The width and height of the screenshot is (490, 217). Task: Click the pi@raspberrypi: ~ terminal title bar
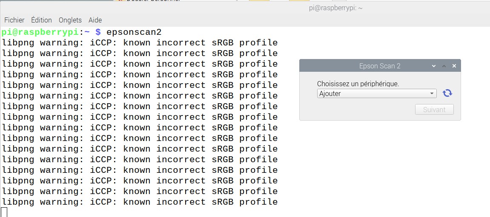point(335,8)
